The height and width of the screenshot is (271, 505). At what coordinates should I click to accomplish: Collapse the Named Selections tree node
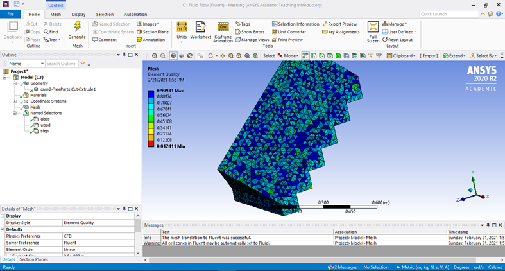pos(15,113)
